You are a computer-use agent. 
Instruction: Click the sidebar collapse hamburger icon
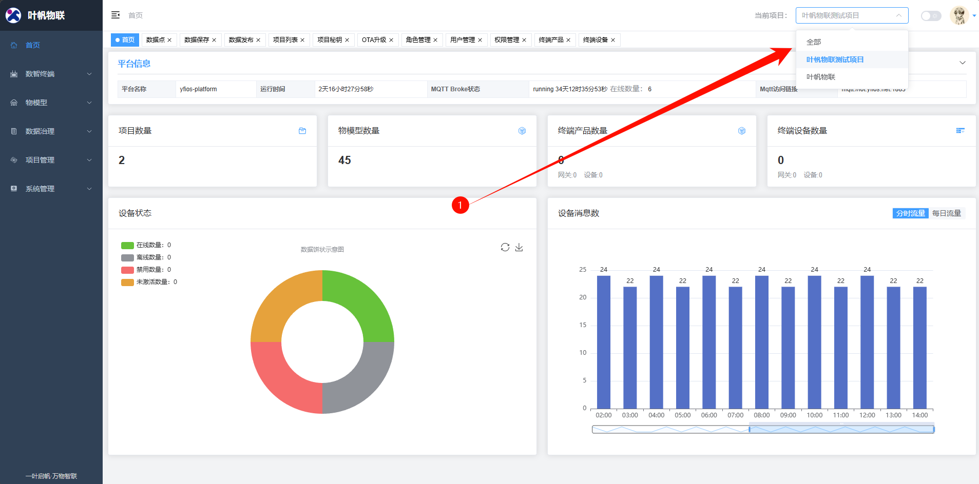coord(116,15)
